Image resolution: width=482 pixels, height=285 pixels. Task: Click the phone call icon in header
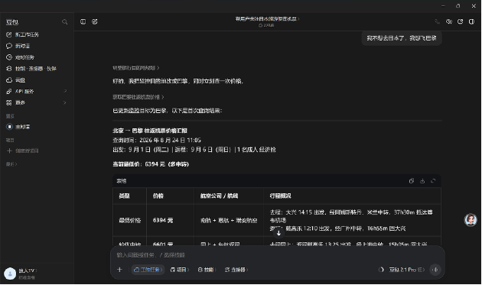click(437, 21)
